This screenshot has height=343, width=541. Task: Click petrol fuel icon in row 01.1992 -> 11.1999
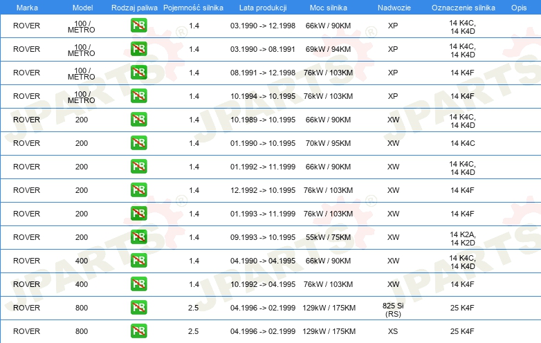click(138, 167)
